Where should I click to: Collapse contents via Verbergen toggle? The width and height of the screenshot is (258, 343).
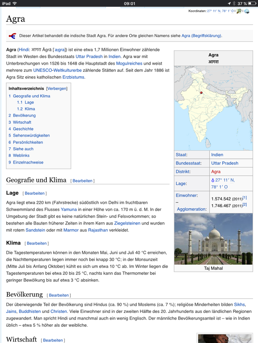[x=57, y=89]
